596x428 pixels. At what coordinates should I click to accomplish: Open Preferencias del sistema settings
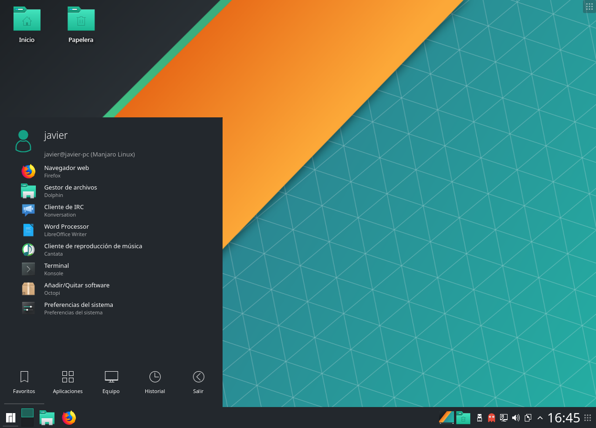tap(79, 308)
